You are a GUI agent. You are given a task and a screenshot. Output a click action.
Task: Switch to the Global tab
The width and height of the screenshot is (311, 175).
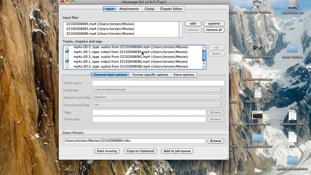point(149,9)
